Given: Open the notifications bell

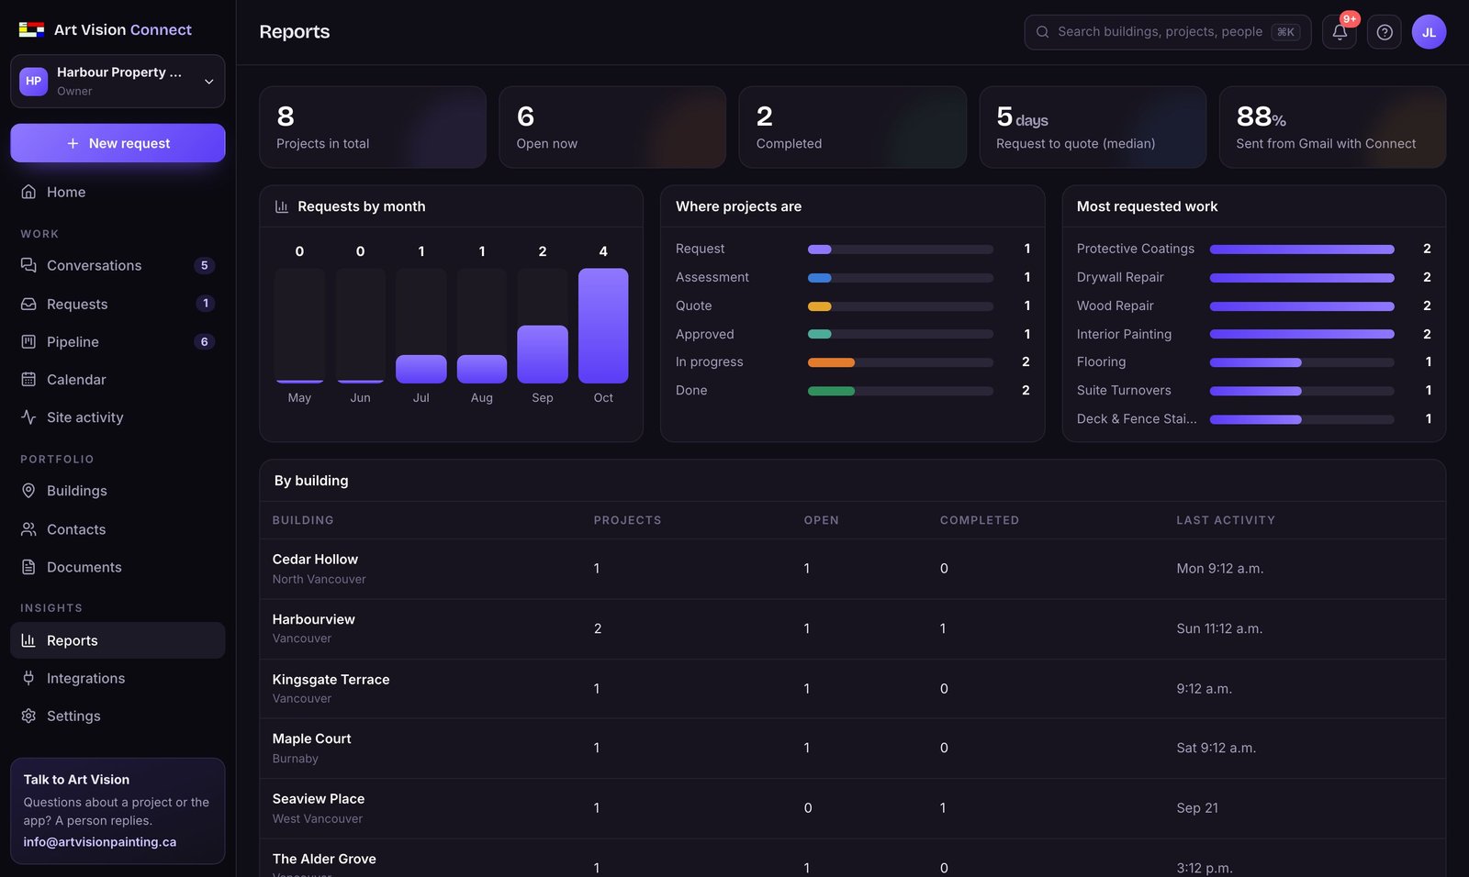Looking at the screenshot, I should click(1340, 32).
